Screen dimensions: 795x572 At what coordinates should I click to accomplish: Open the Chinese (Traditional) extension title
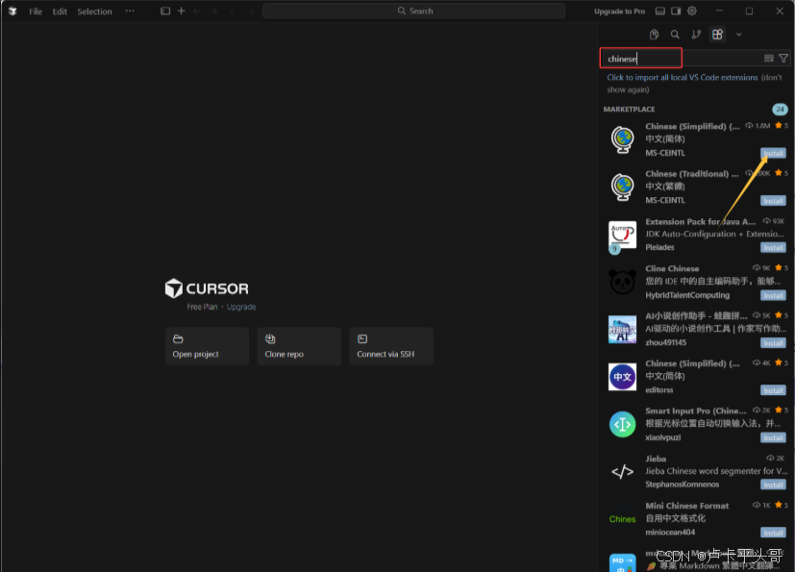click(x=691, y=174)
